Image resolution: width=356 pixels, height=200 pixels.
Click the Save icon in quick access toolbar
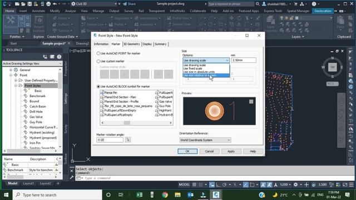tap(29, 4)
